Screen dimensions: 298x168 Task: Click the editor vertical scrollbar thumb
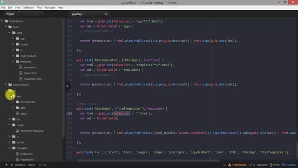point(297,150)
